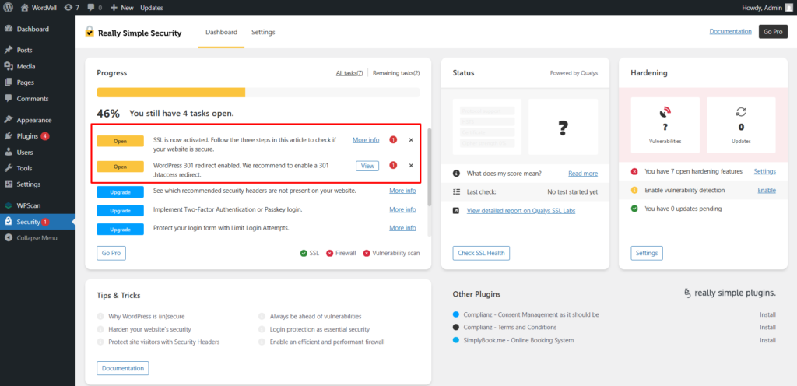The image size is (797, 386).
Task: Click the yellow progress bar
Action: pyautogui.click(x=170, y=93)
